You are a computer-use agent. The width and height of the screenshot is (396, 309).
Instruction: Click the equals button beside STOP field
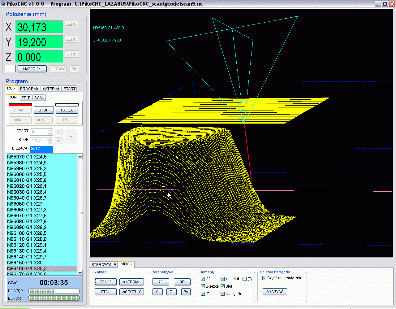(58, 141)
